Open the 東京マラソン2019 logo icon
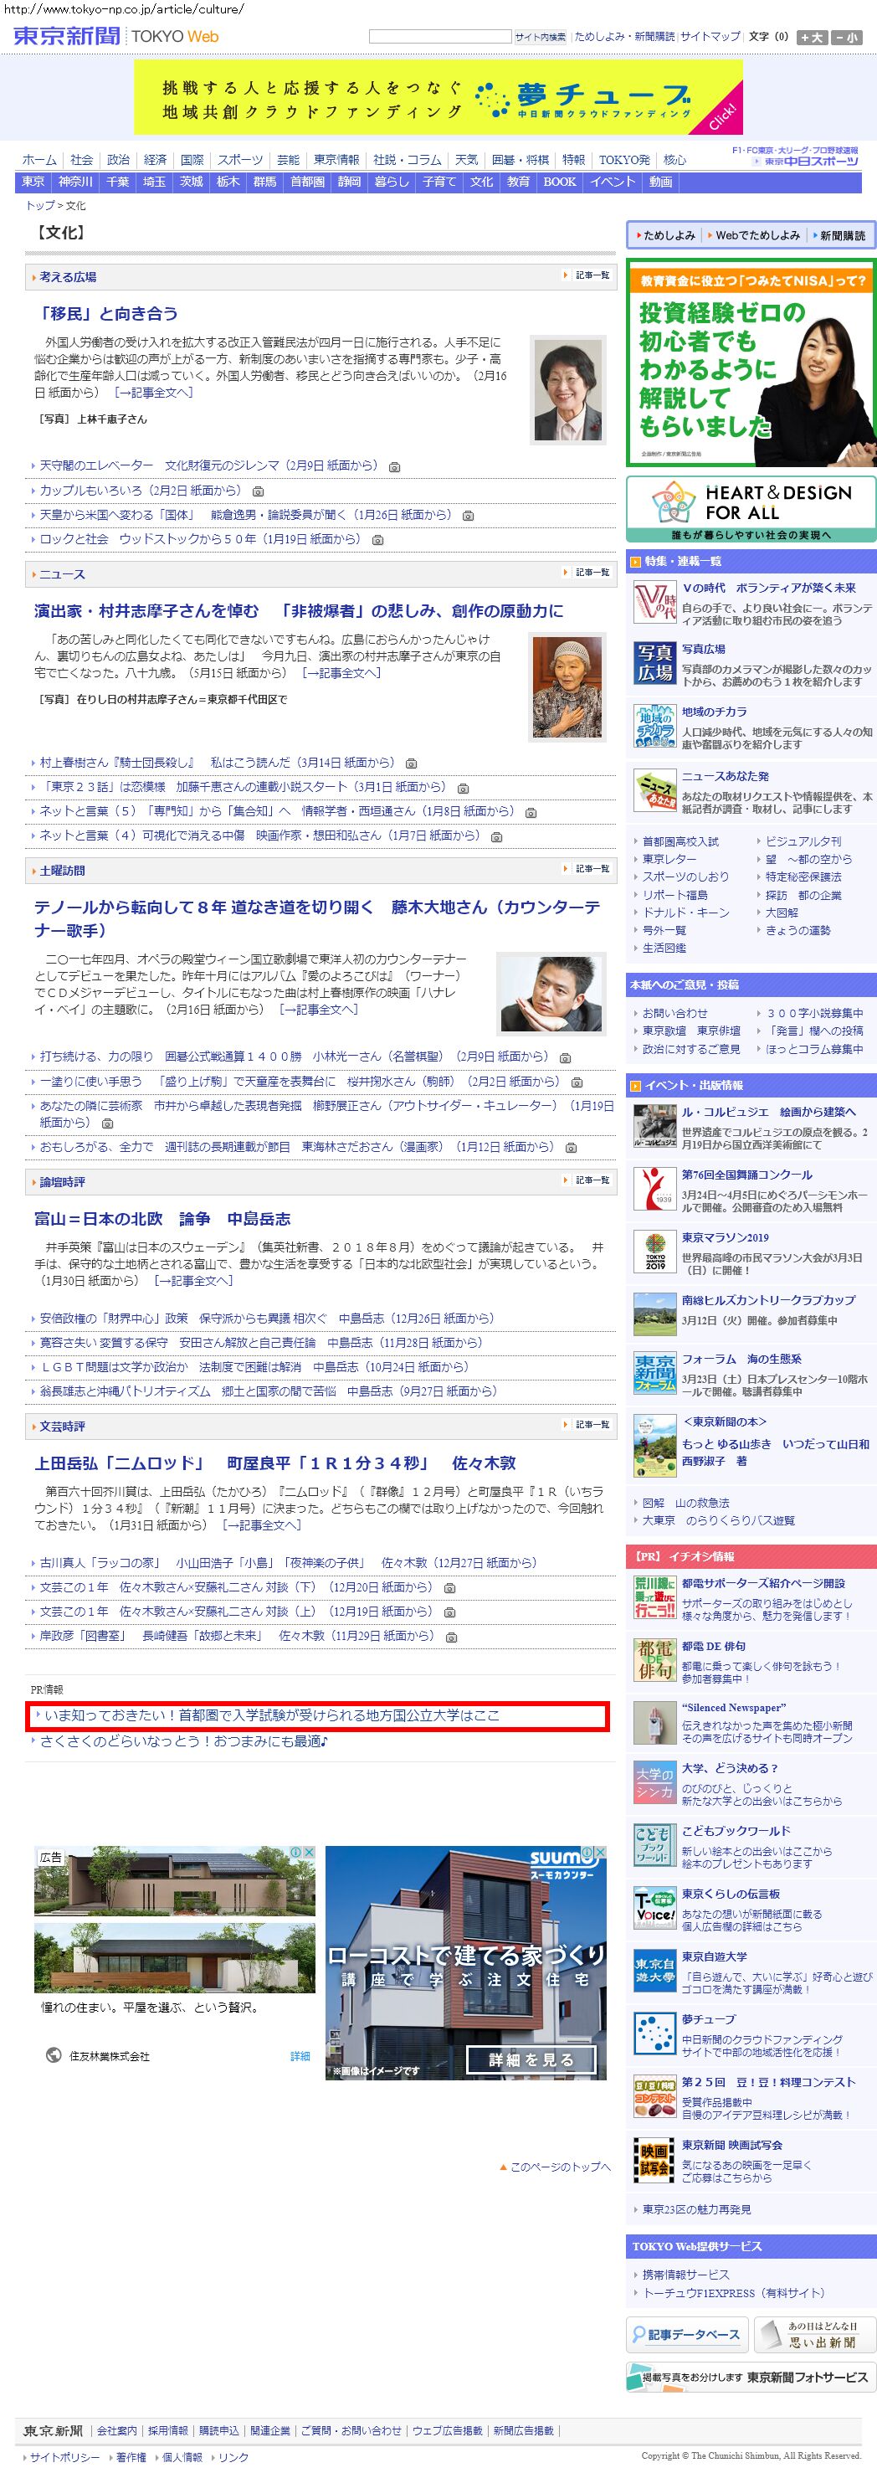The height and width of the screenshot is (2473, 877). [x=654, y=1252]
